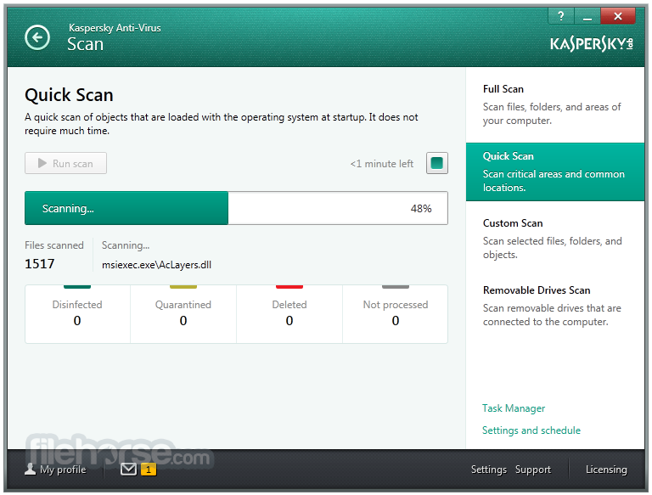
Task: Select the Quick Scan option
Action: tap(555, 172)
